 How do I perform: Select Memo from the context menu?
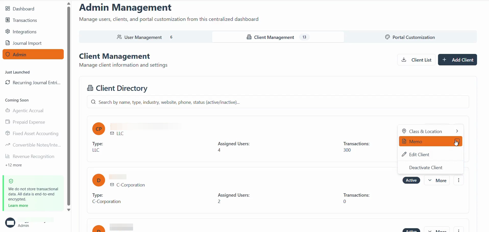coord(431,141)
